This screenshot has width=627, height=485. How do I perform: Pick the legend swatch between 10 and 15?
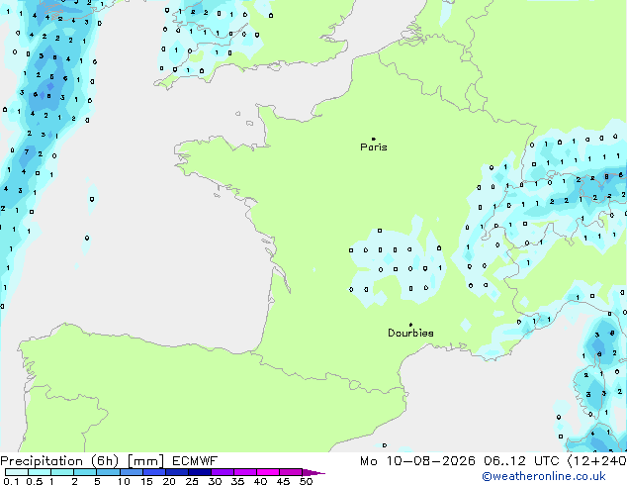point(132,472)
